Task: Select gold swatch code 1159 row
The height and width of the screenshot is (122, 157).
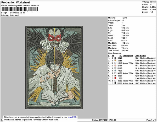Action: 115,60
